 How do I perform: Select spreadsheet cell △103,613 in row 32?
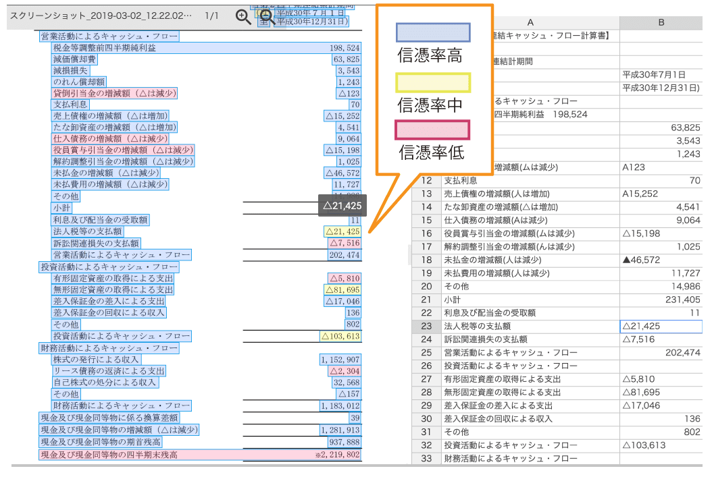[x=661, y=445]
